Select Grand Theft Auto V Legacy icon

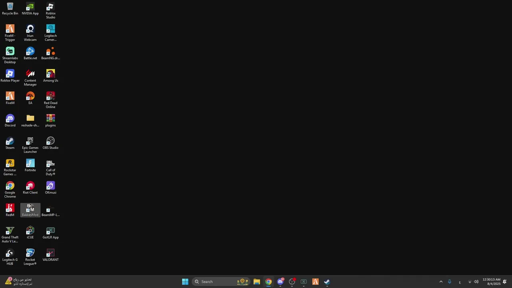tap(10, 235)
